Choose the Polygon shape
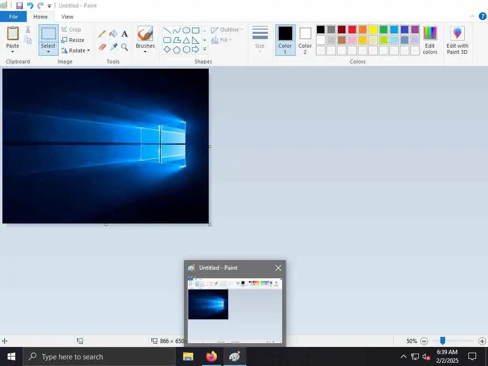 (x=176, y=40)
